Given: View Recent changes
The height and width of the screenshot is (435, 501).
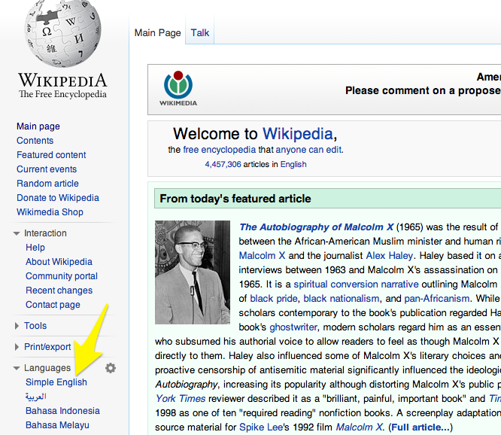Looking at the screenshot, I should coord(59,291).
